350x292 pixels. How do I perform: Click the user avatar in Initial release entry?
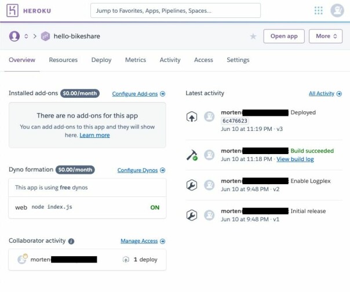point(209,215)
